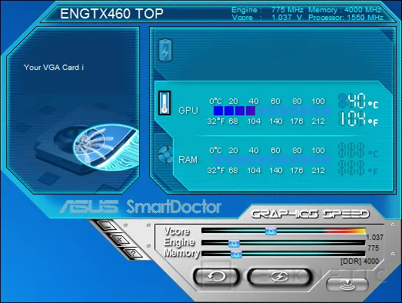Click the RAM temperature bar graph
The height and width of the screenshot is (303, 402).
(x=272, y=160)
